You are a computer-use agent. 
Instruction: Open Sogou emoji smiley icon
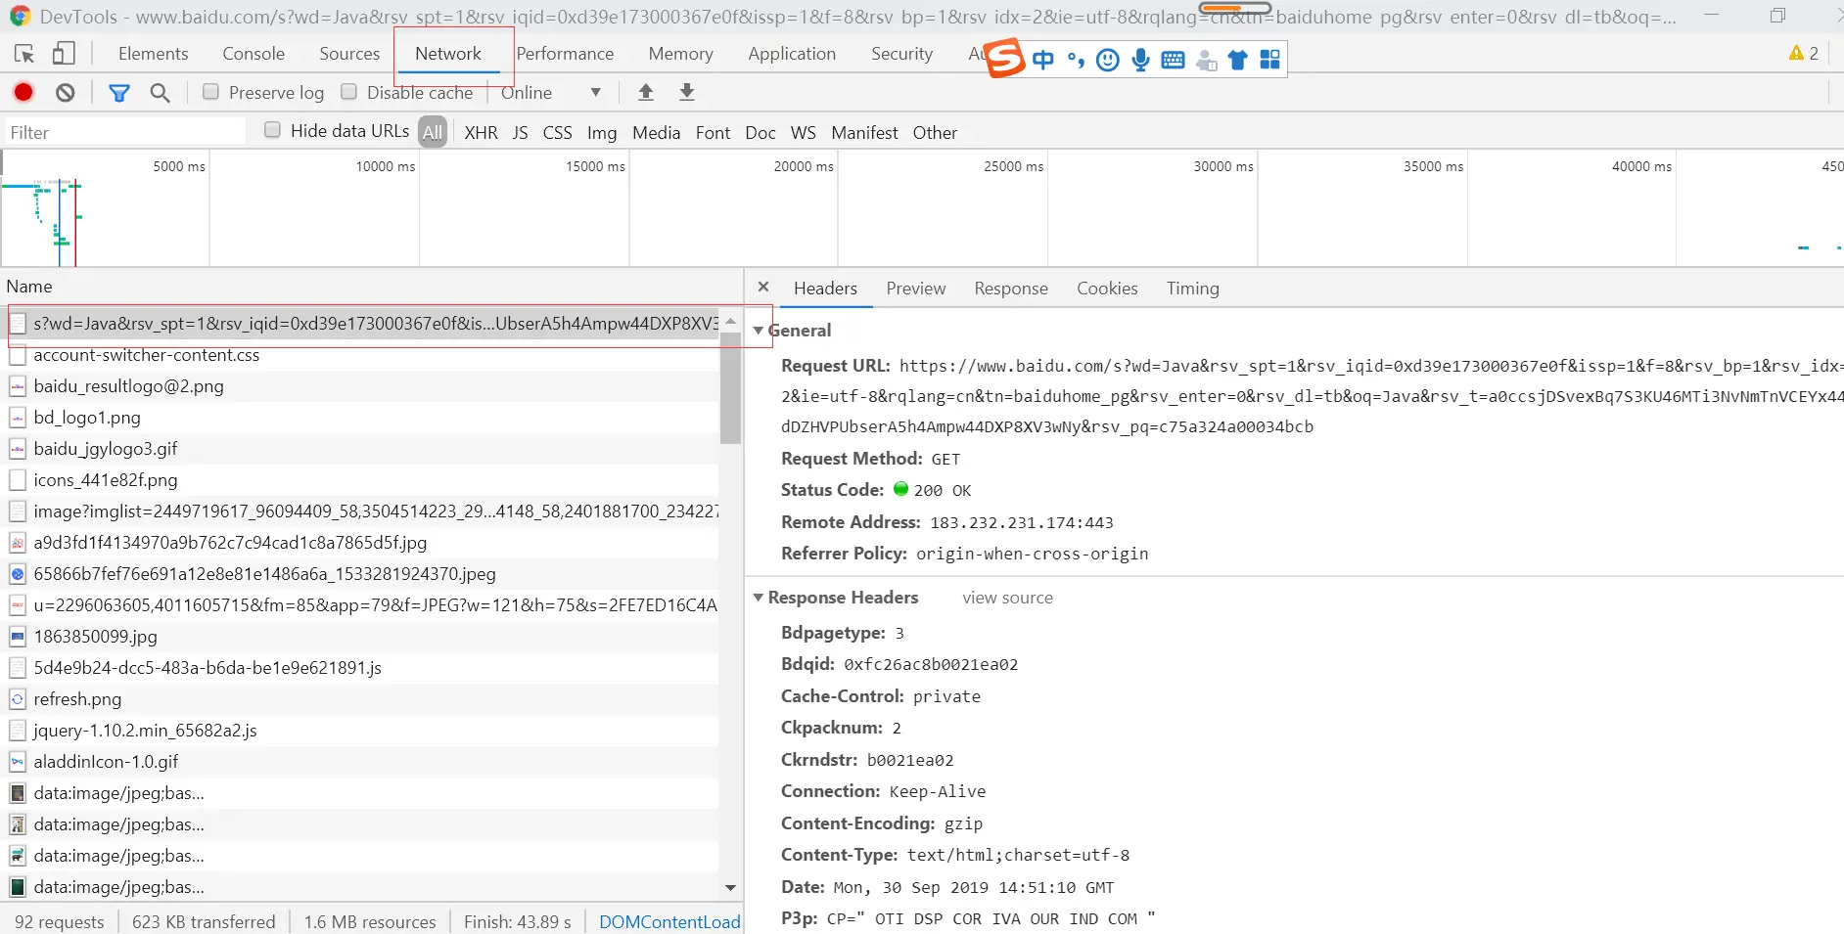(1108, 61)
